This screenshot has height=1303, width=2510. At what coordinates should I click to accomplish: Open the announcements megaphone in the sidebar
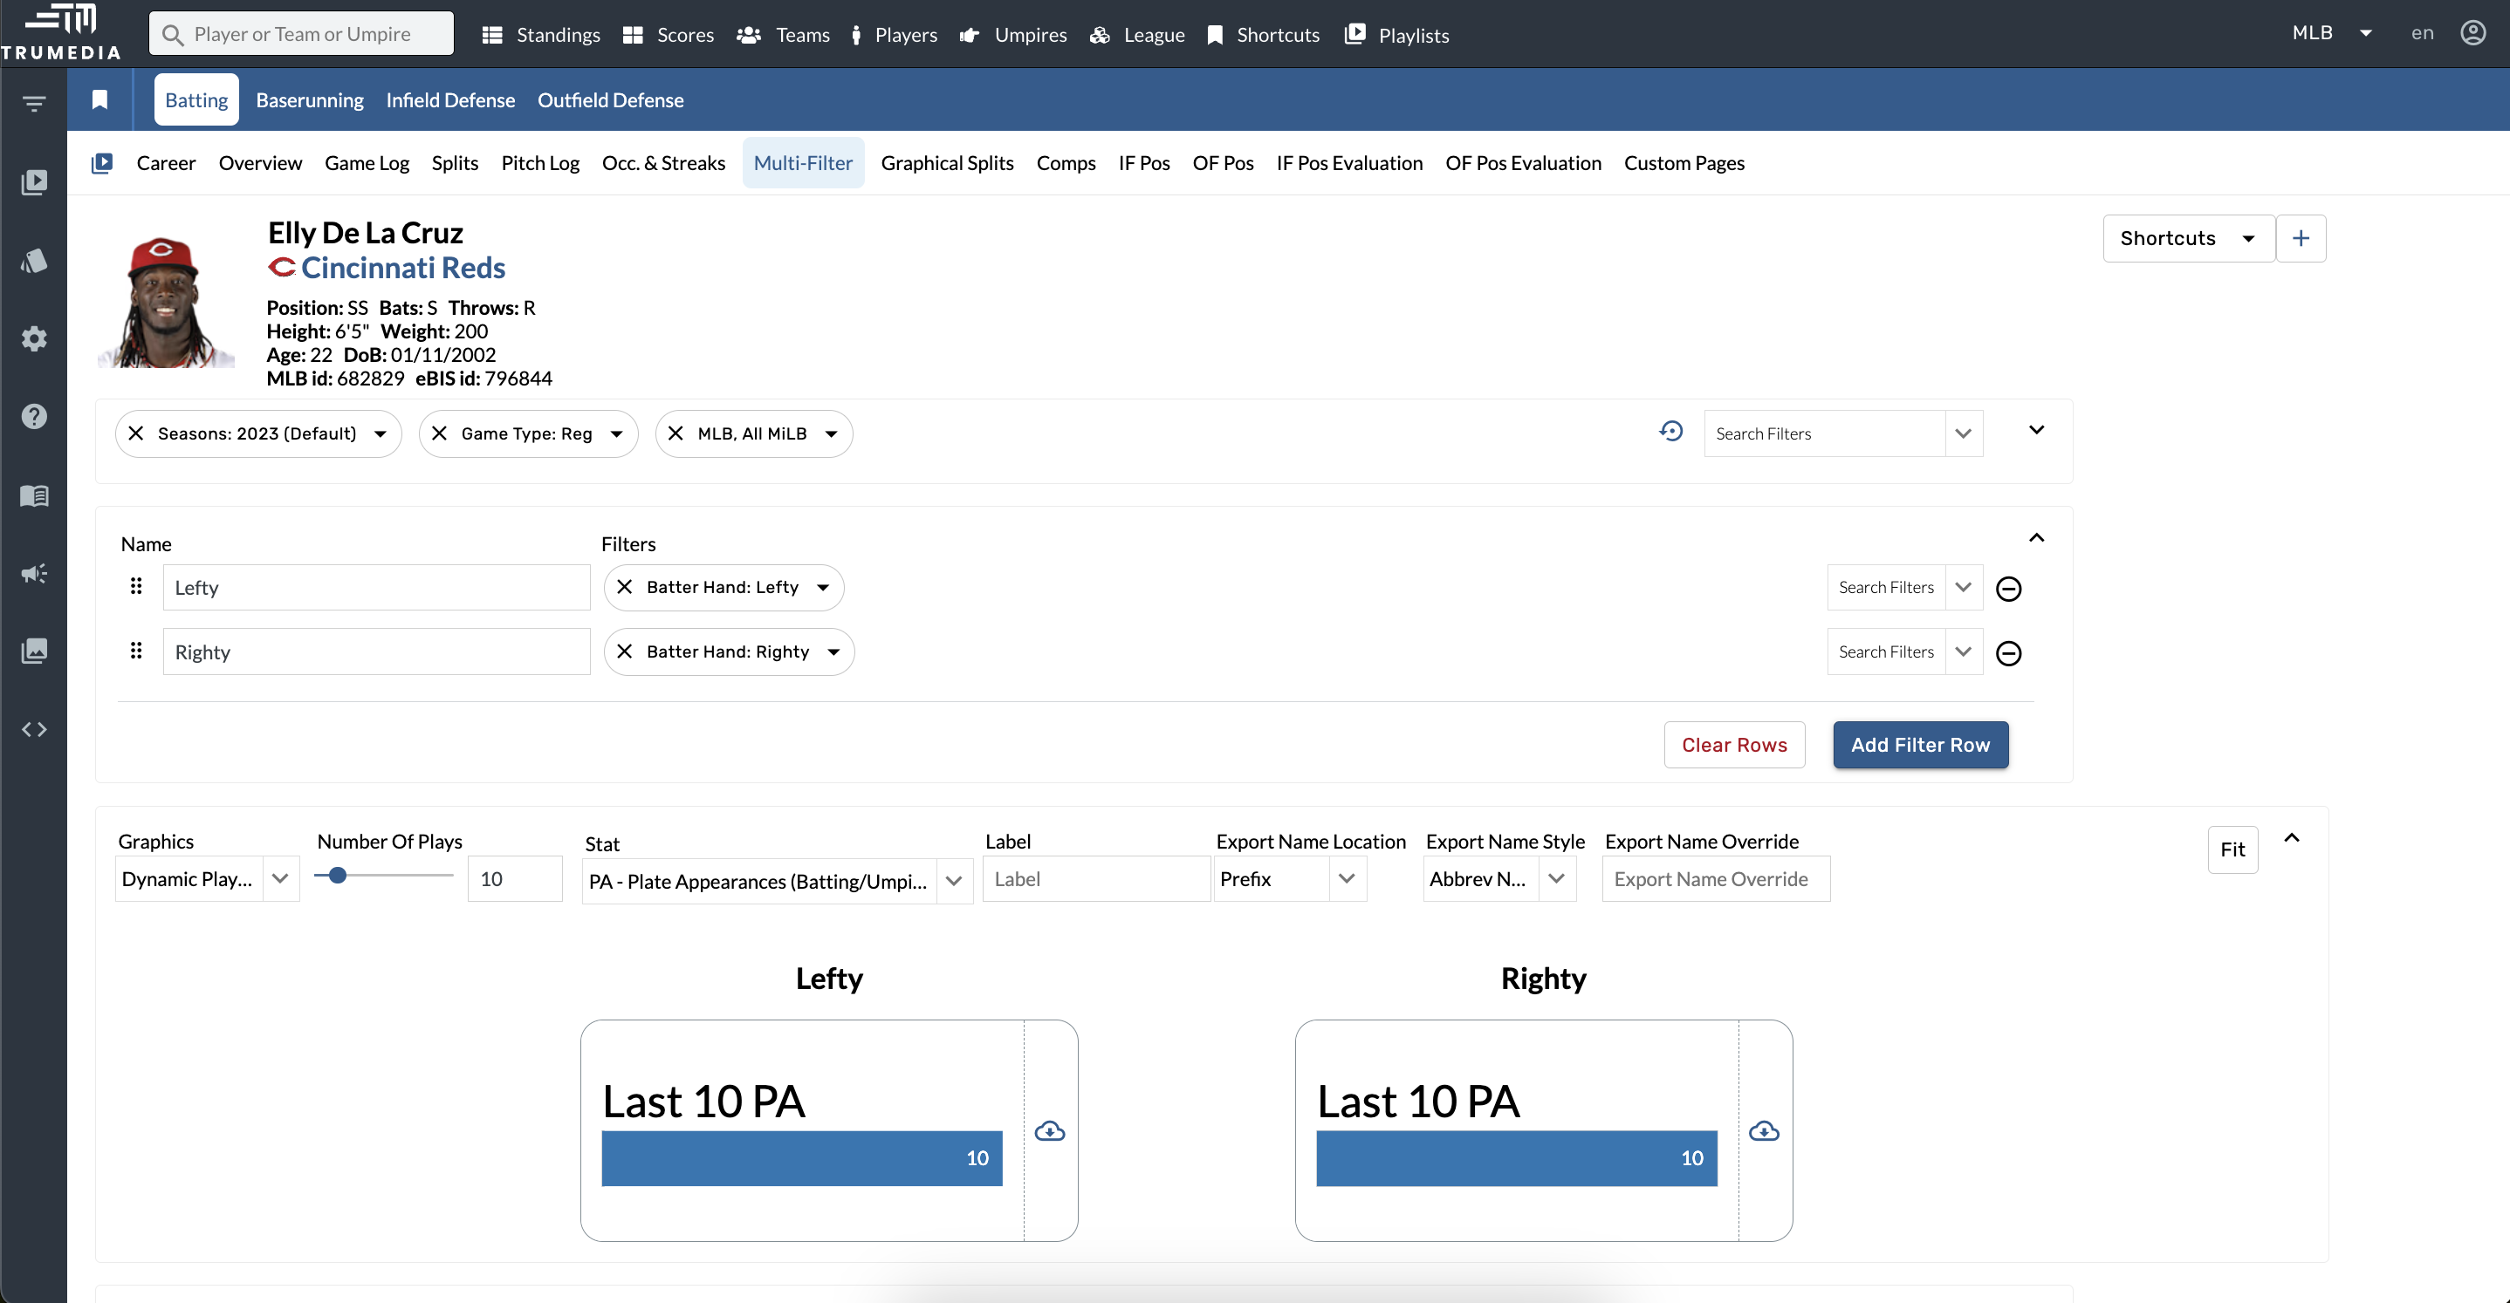click(x=34, y=574)
